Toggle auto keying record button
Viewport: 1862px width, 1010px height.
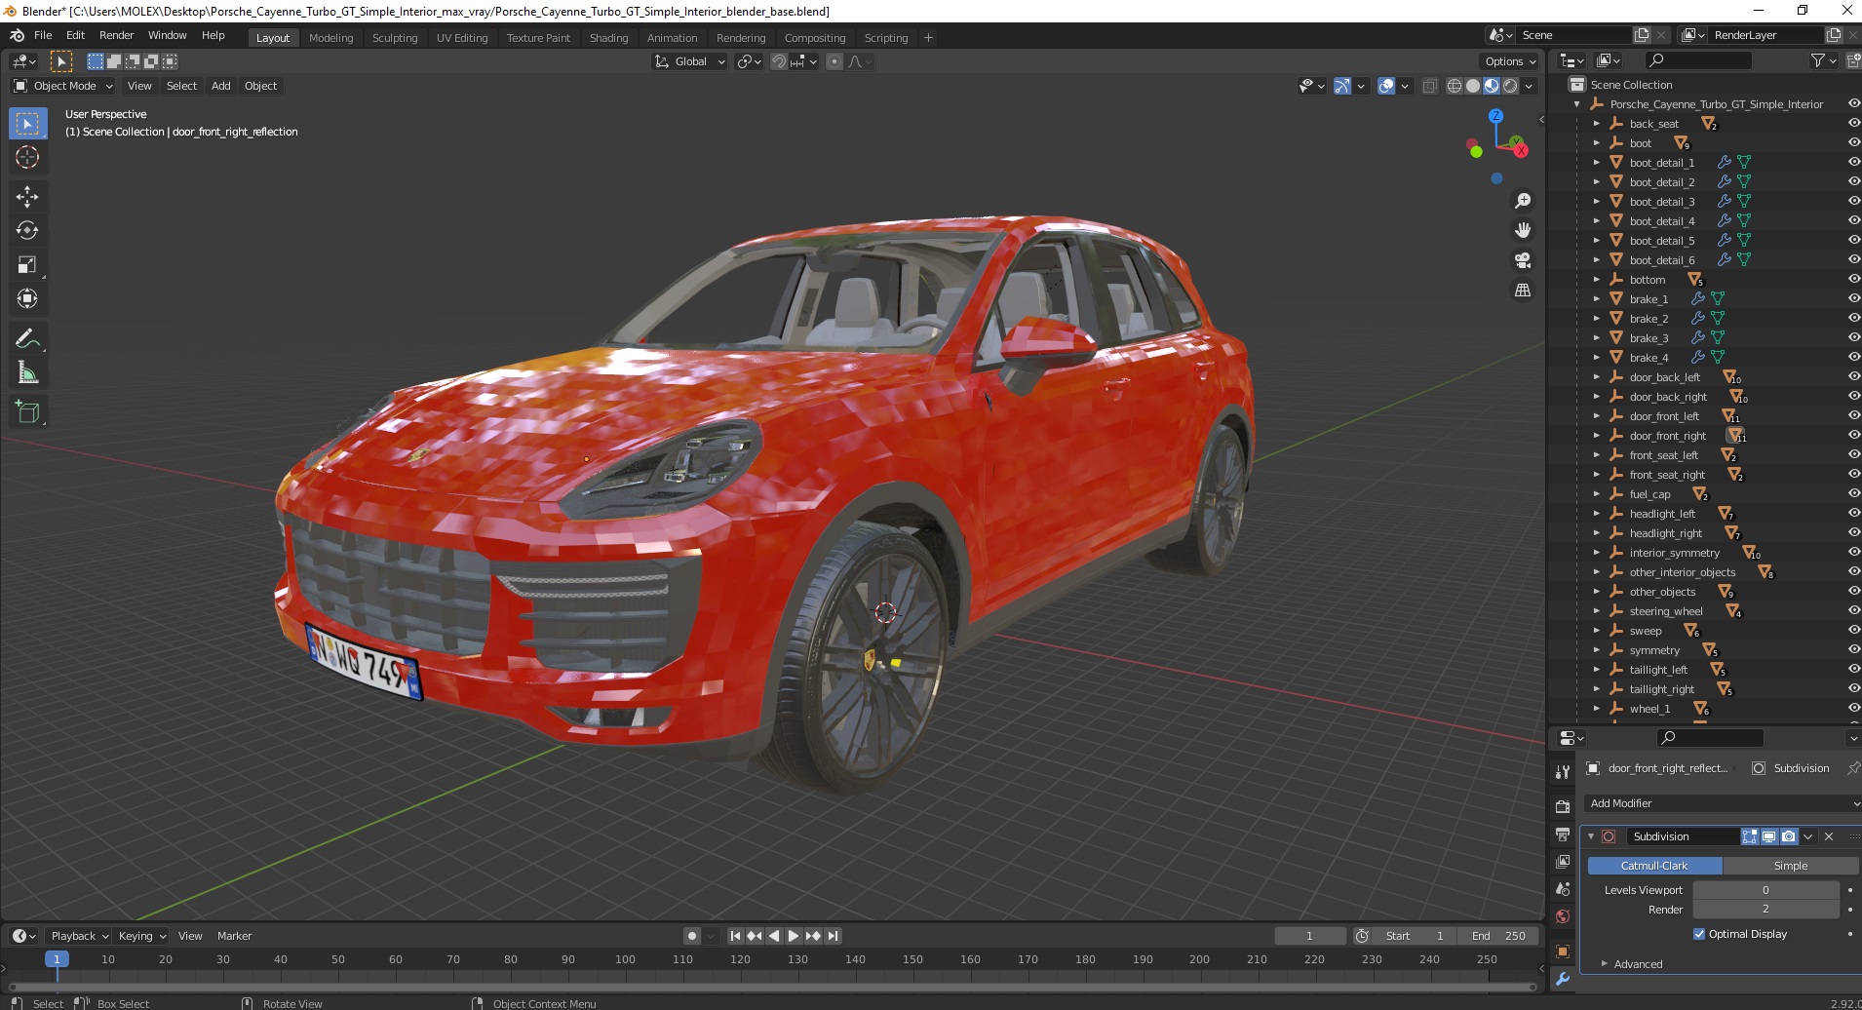pos(692,936)
